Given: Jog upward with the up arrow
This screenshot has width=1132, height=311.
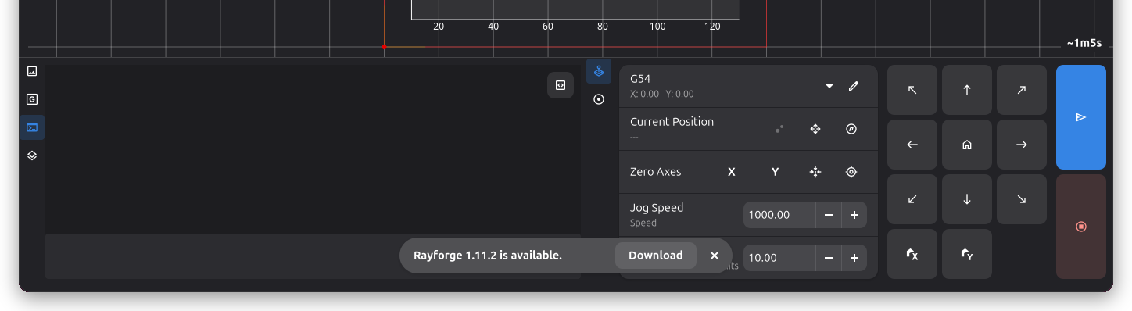Looking at the screenshot, I should point(967,90).
